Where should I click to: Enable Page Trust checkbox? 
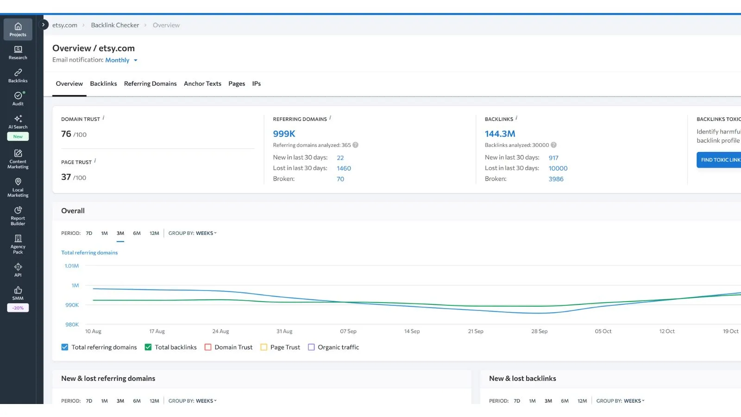click(264, 347)
